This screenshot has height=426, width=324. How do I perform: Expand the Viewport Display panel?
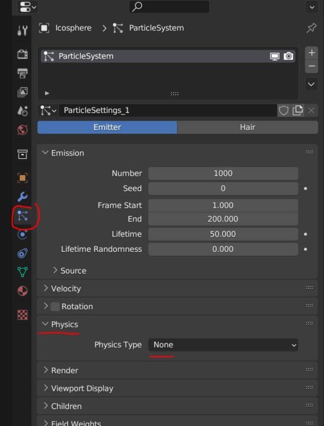[x=46, y=388]
